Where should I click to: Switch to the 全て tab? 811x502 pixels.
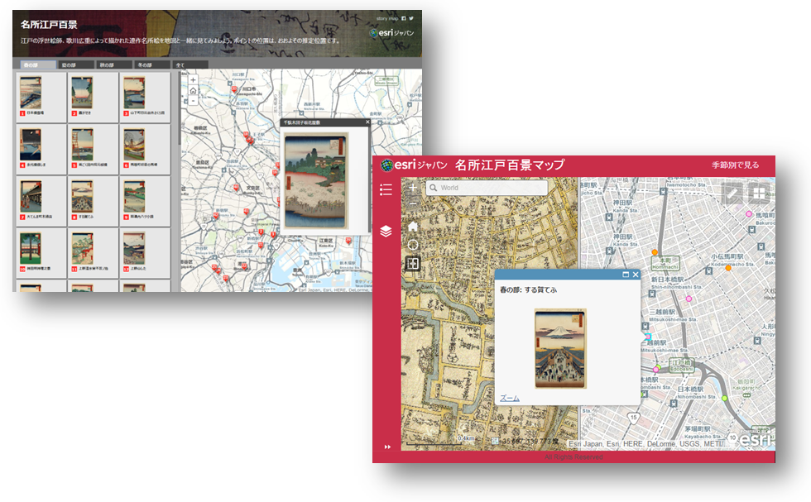(185, 65)
